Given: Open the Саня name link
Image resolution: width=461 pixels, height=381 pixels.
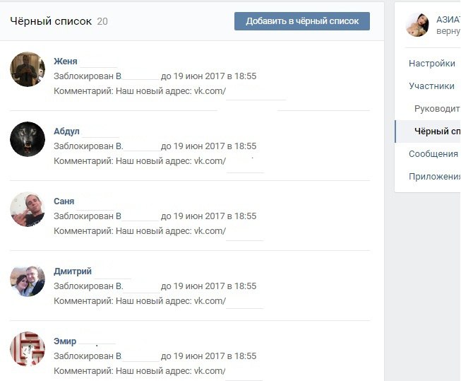Looking at the screenshot, I should pyautogui.click(x=64, y=201).
